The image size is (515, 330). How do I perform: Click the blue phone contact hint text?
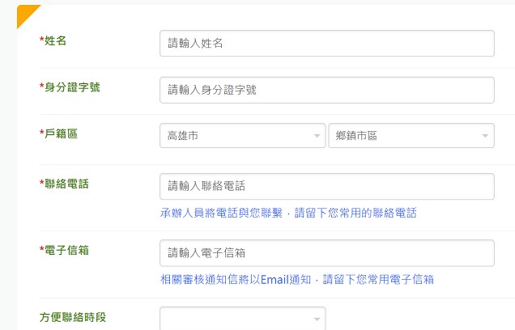click(288, 214)
